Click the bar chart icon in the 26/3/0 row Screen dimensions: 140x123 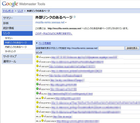45,116
